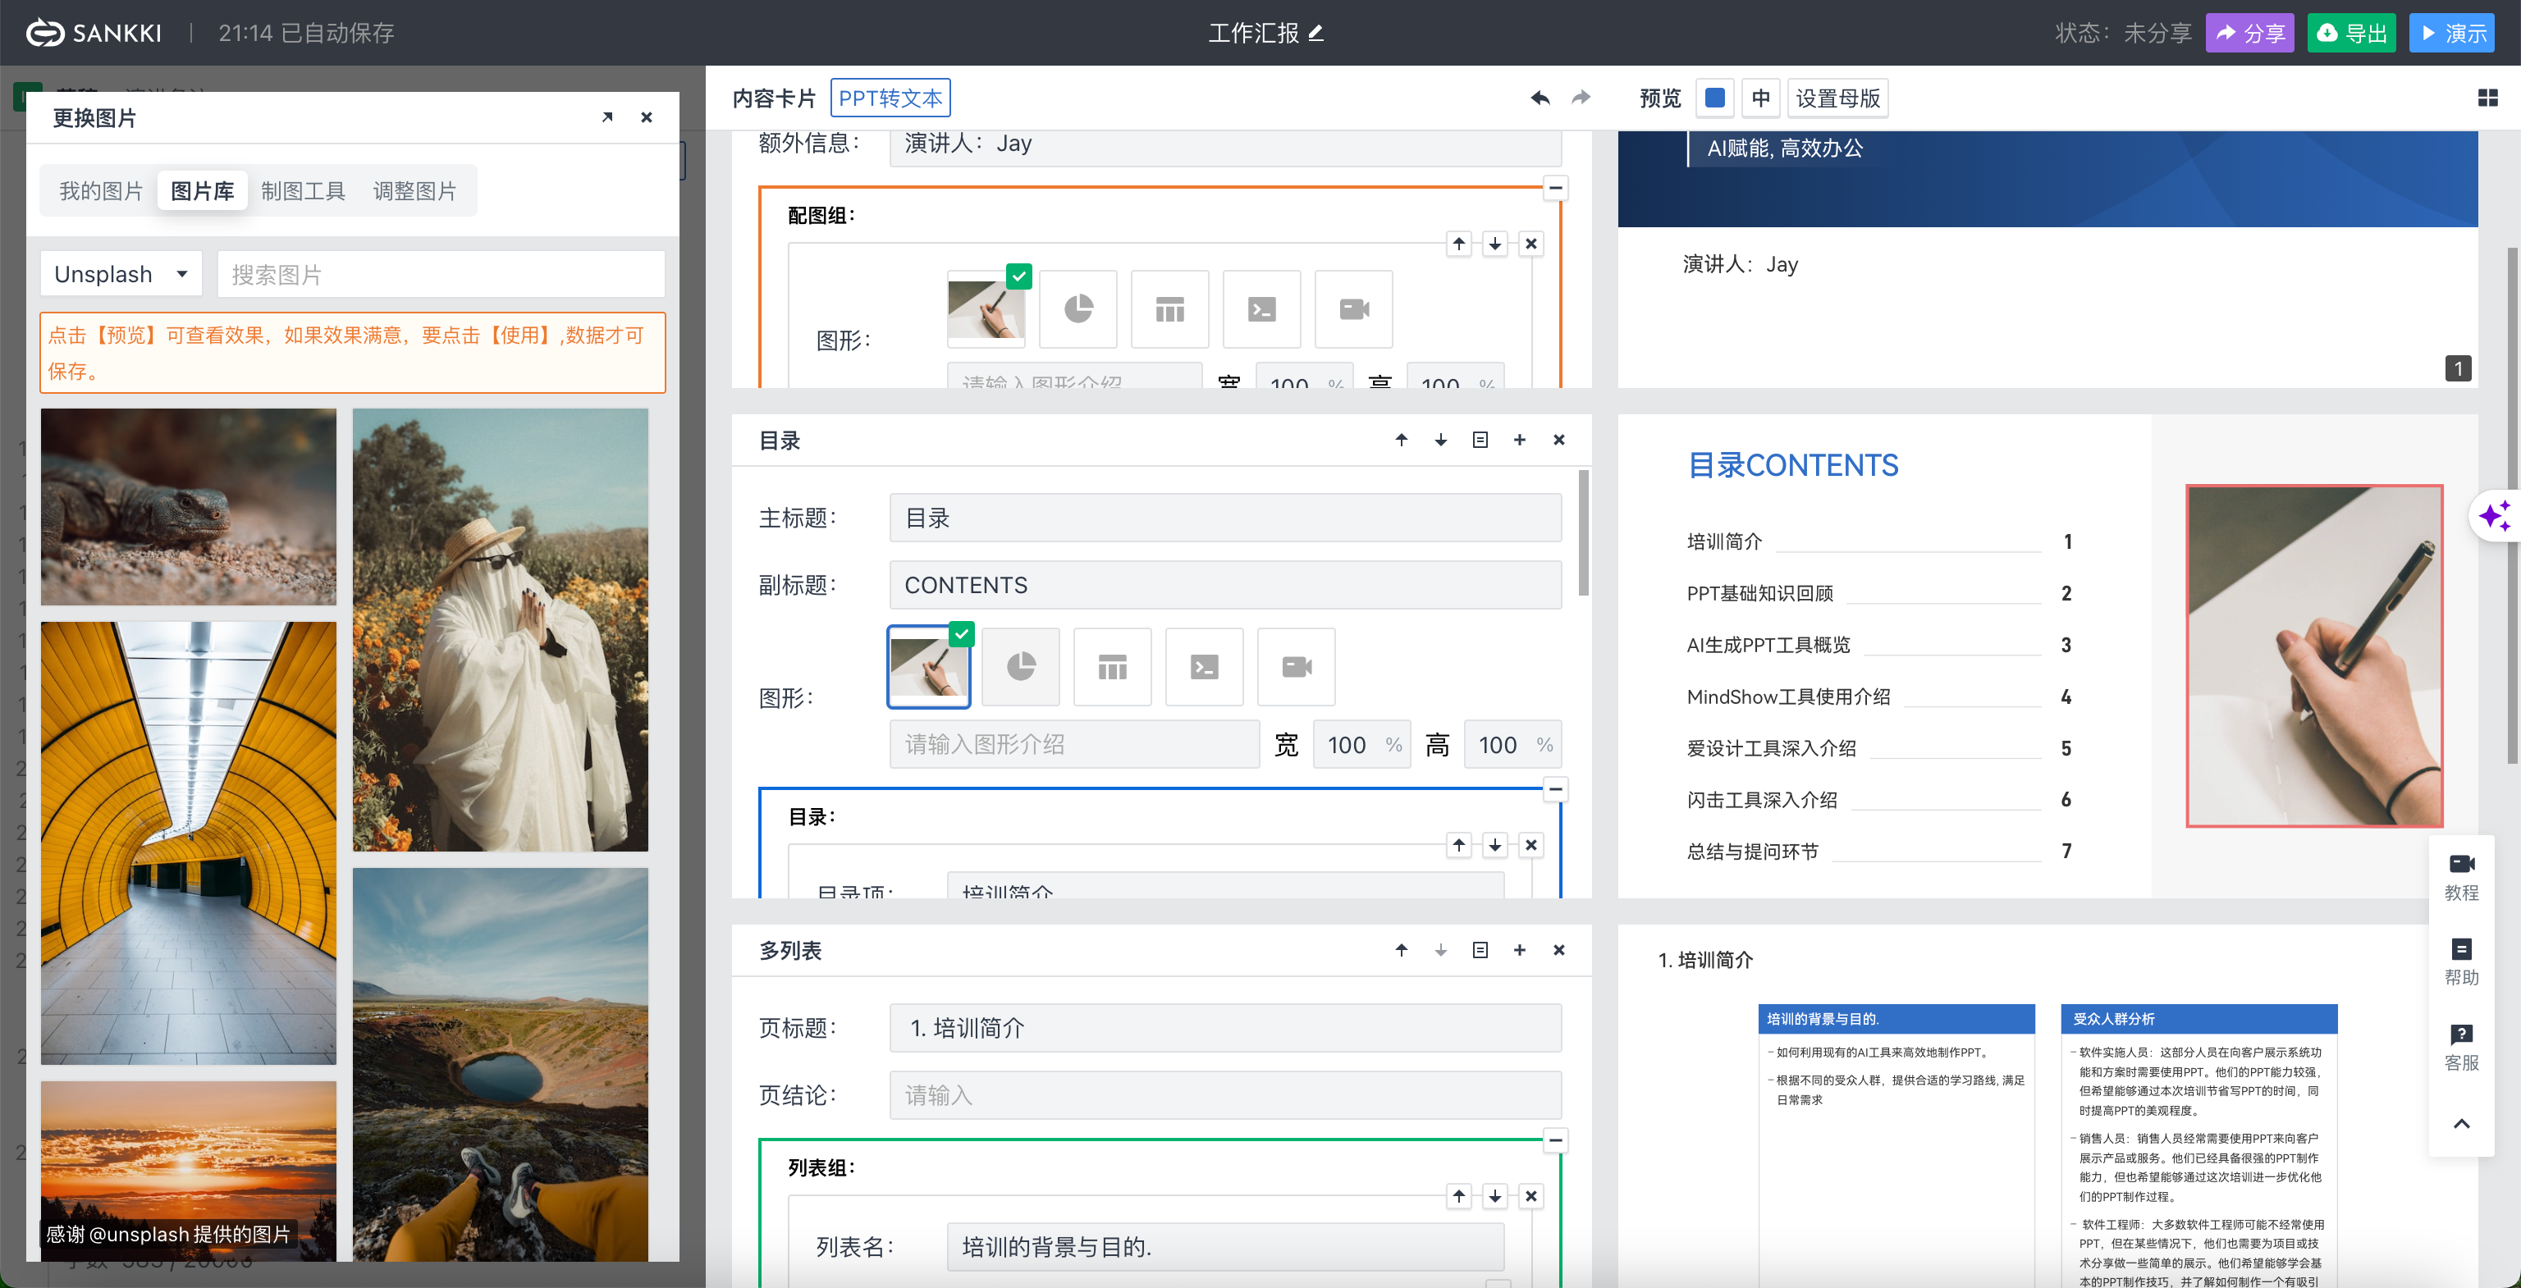Pick the blue theme color swatch

tap(1714, 98)
